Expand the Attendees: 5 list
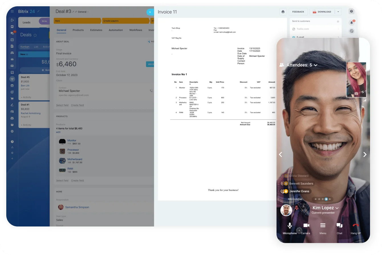Image resolution: width=382 pixels, height=255 pixels. click(x=316, y=65)
